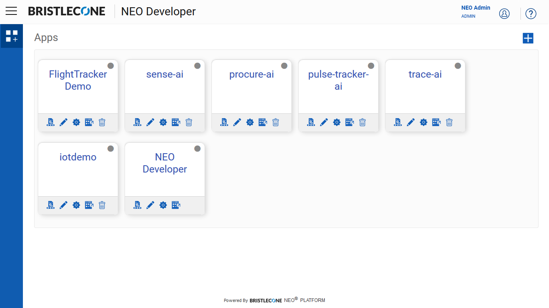Click the status dot on pulse-tracker-ai
Image resolution: width=549 pixels, height=308 pixels.
click(x=371, y=66)
